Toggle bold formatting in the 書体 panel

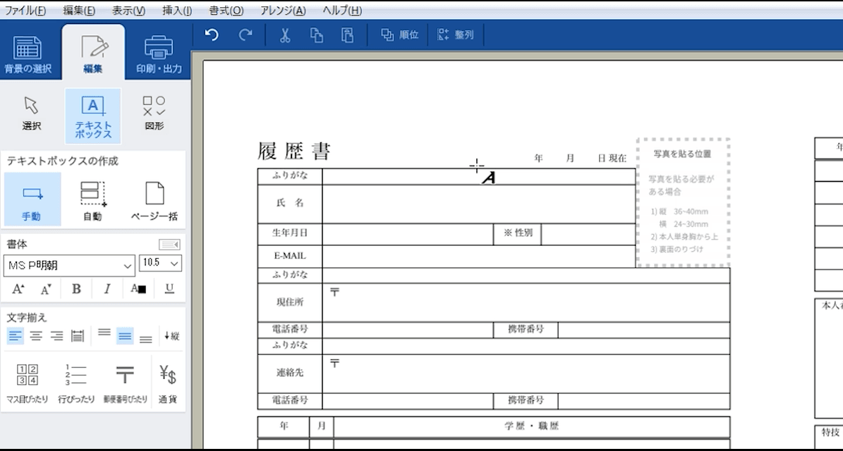[76, 288]
